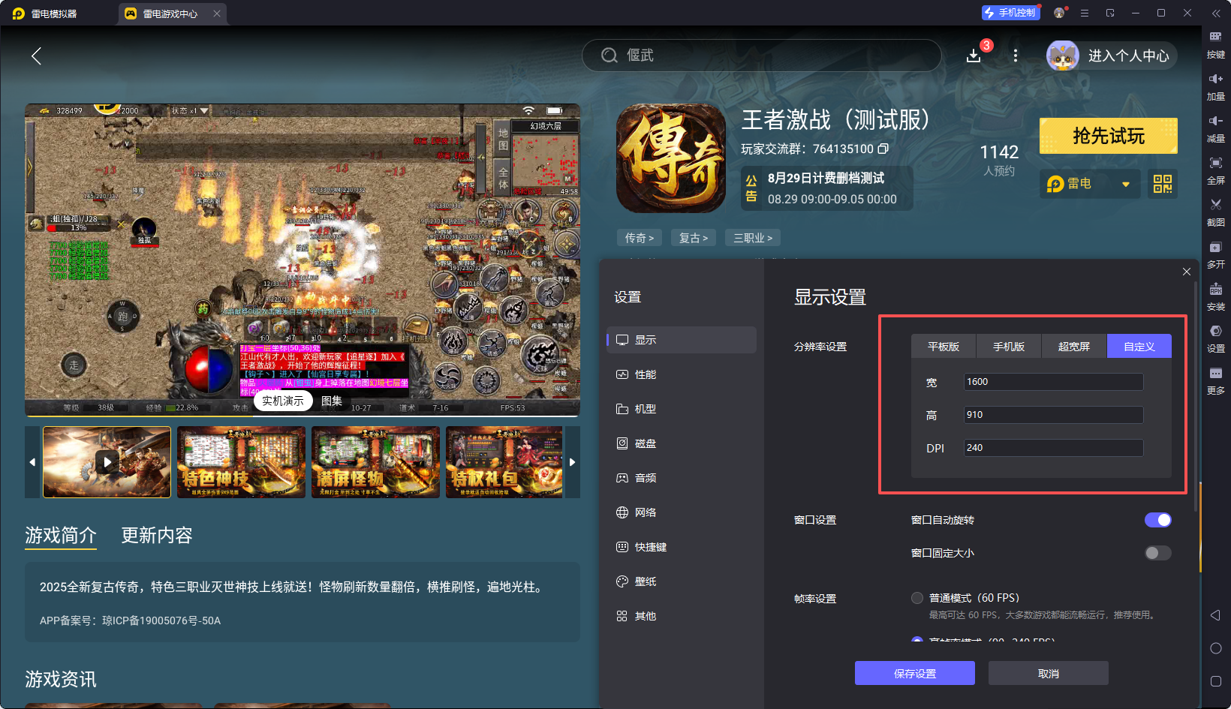This screenshot has height=709, width=1231.
Task: Open the downloads icon with badge 3
Action: coord(974,56)
